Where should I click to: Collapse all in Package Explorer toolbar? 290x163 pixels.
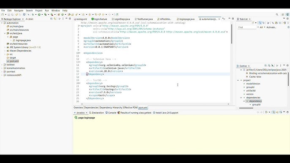coord(52,19)
